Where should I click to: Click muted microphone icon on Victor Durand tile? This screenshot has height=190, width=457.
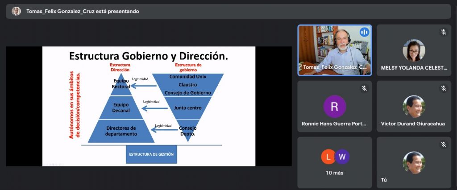coord(443,88)
